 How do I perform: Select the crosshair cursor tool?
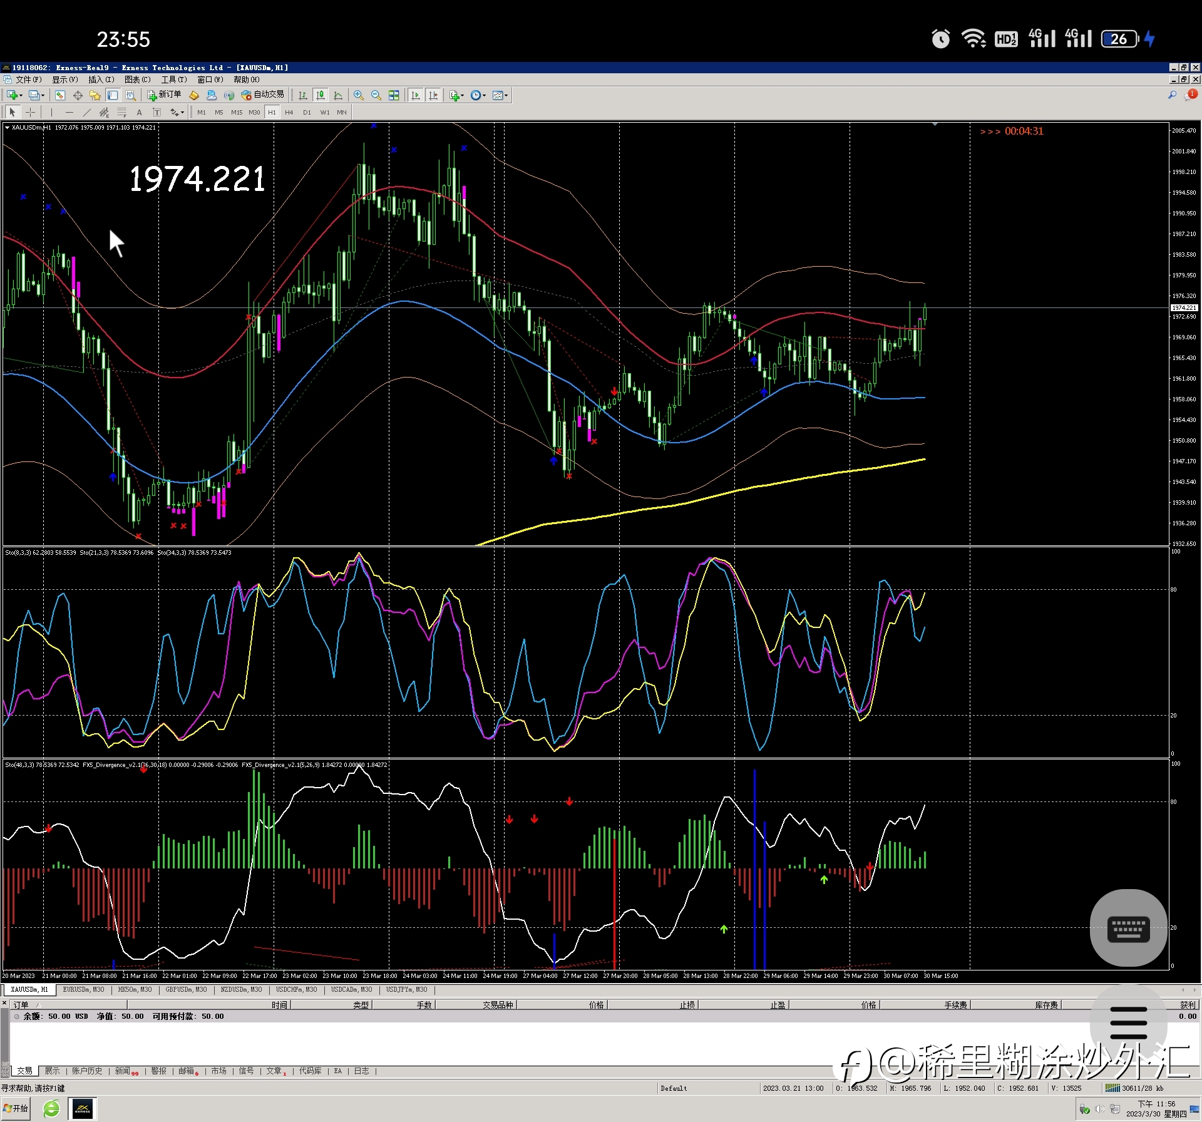(x=30, y=113)
